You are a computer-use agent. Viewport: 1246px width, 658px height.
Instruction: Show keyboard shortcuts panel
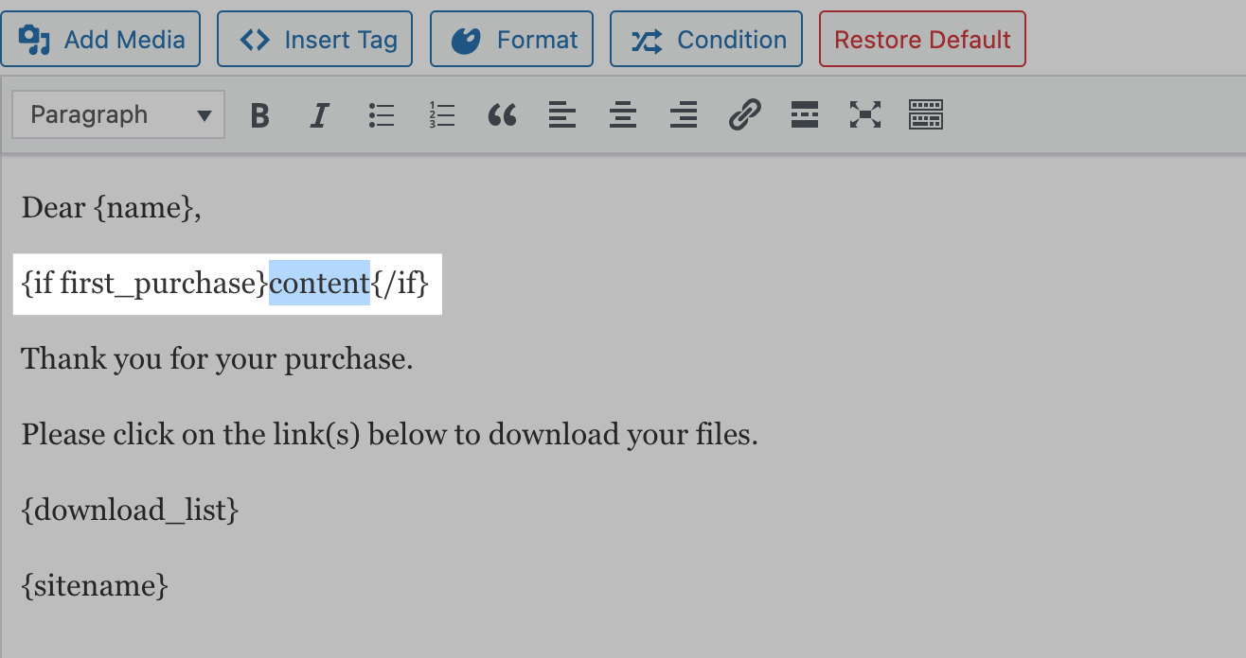[x=926, y=114]
